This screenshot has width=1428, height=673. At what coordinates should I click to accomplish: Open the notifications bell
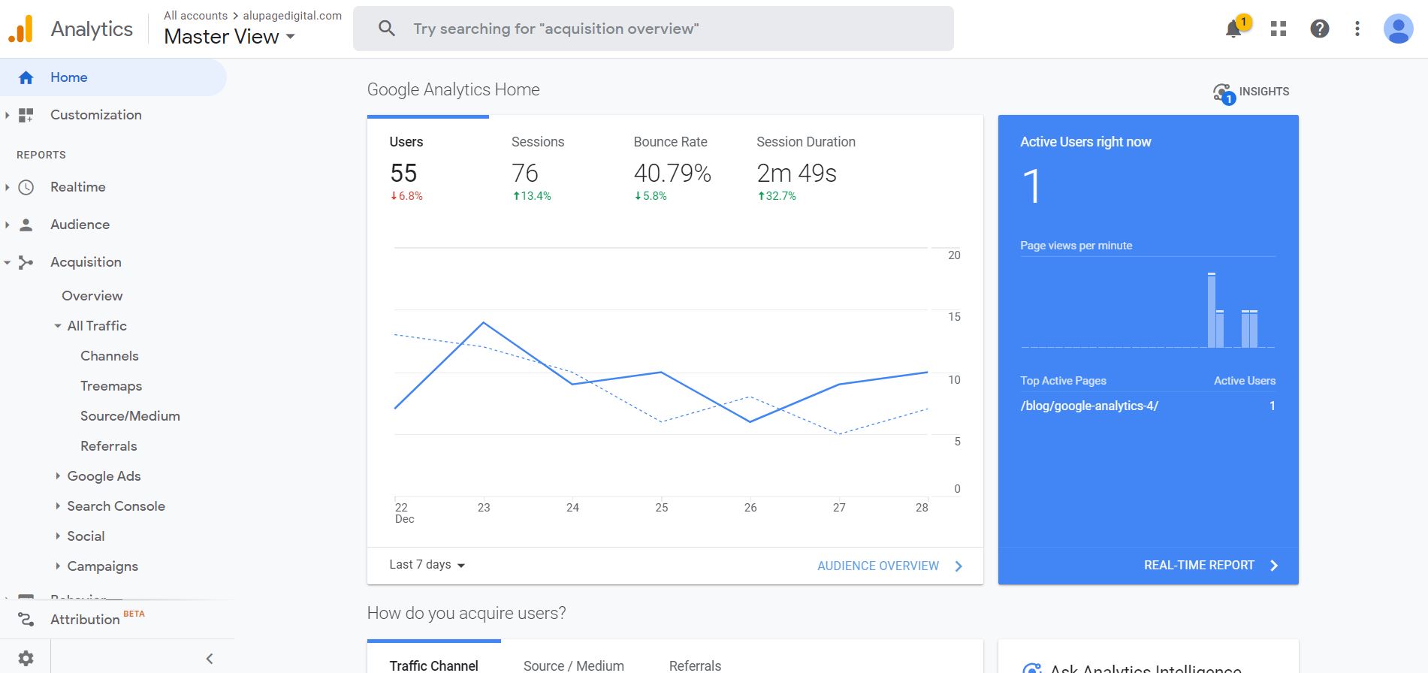(x=1233, y=29)
